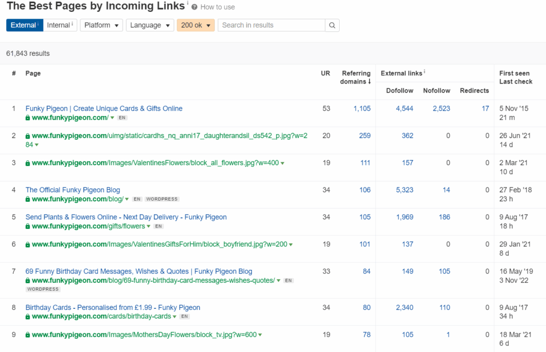The image size is (546, 352).
Task: Open the Platform dropdown
Action: (x=101, y=26)
